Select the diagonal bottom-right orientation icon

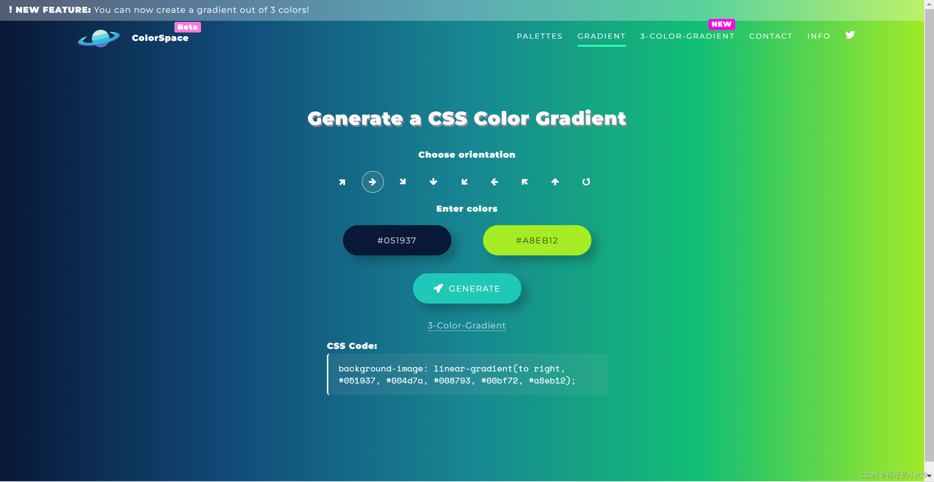point(403,181)
